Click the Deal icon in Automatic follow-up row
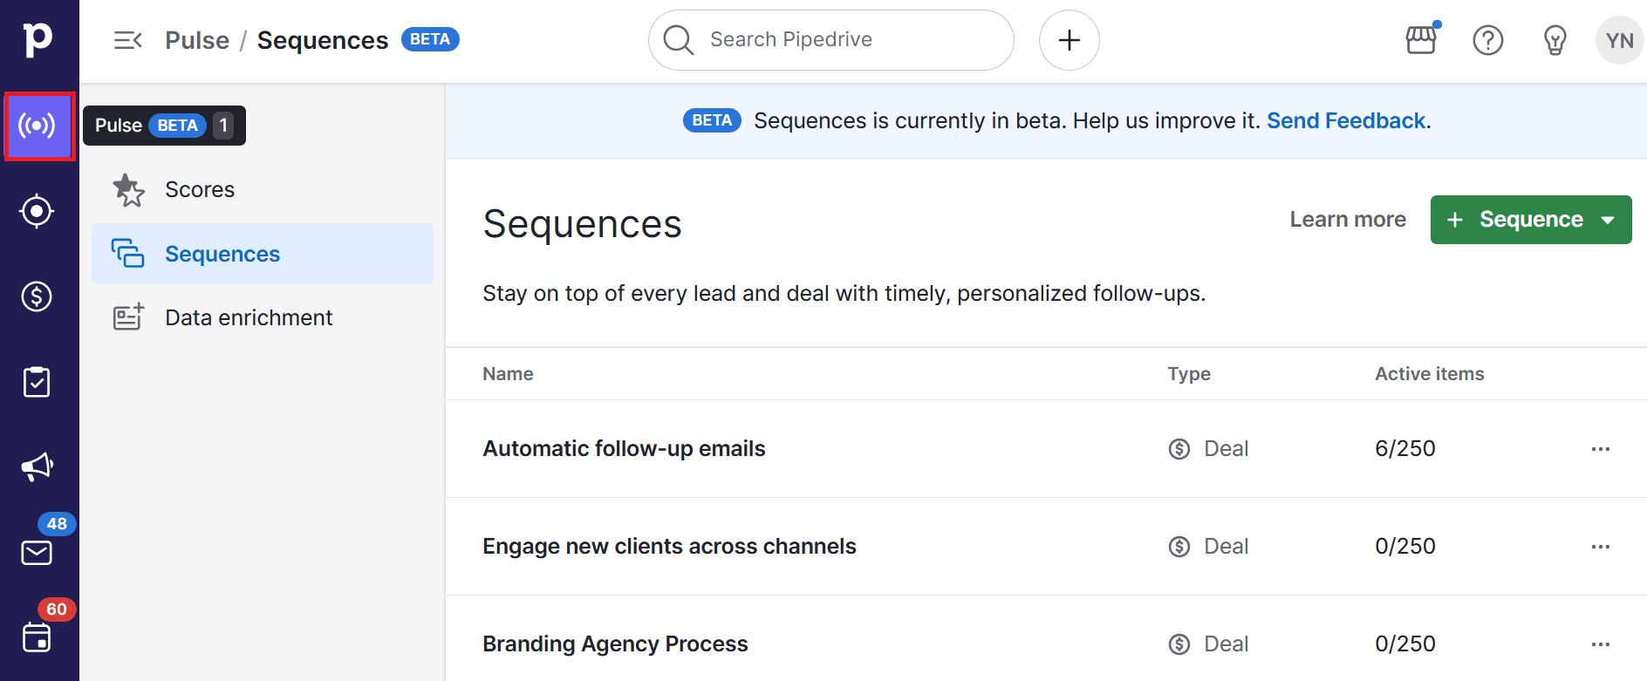 (x=1179, y=449)
